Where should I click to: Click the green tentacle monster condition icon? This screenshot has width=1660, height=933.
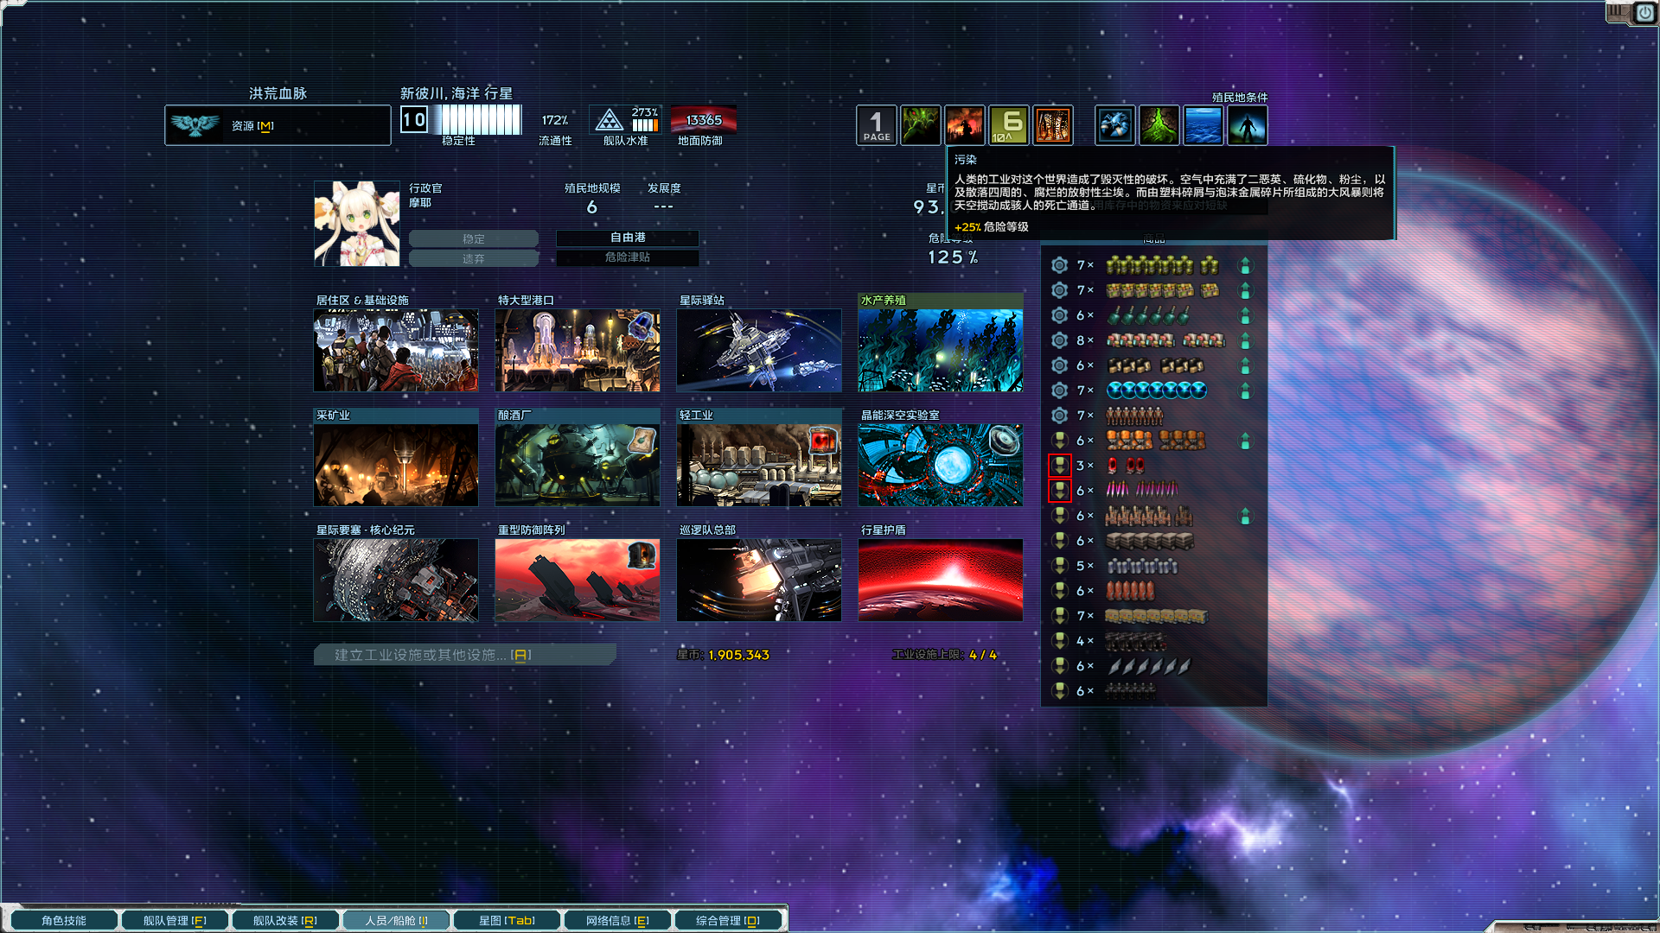coord(920,125)
